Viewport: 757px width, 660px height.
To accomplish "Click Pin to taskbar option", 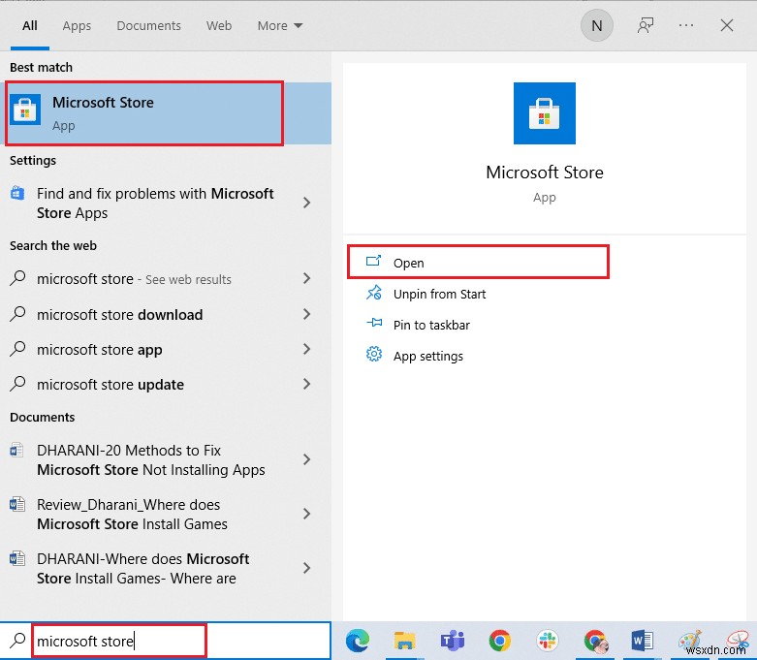I will point(431,325).
